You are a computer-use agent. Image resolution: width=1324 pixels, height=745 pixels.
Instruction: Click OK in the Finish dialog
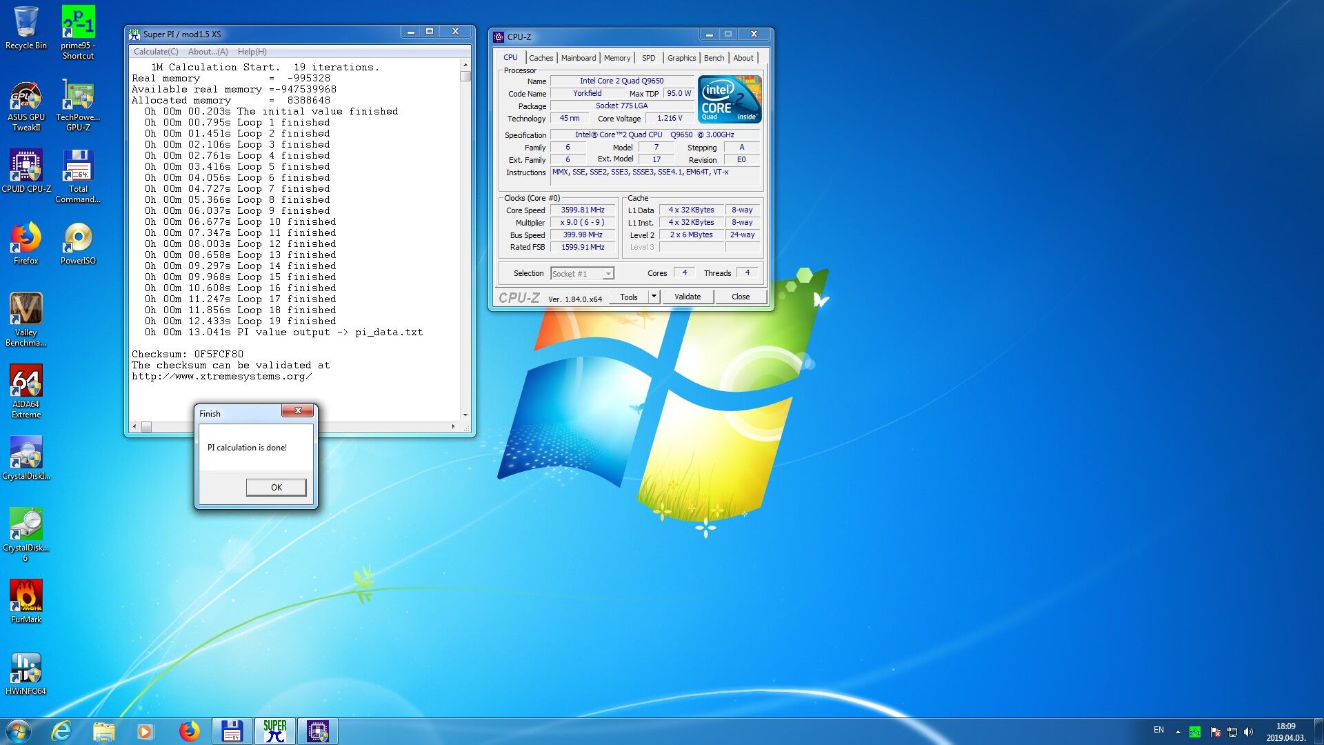pos(276,487)
